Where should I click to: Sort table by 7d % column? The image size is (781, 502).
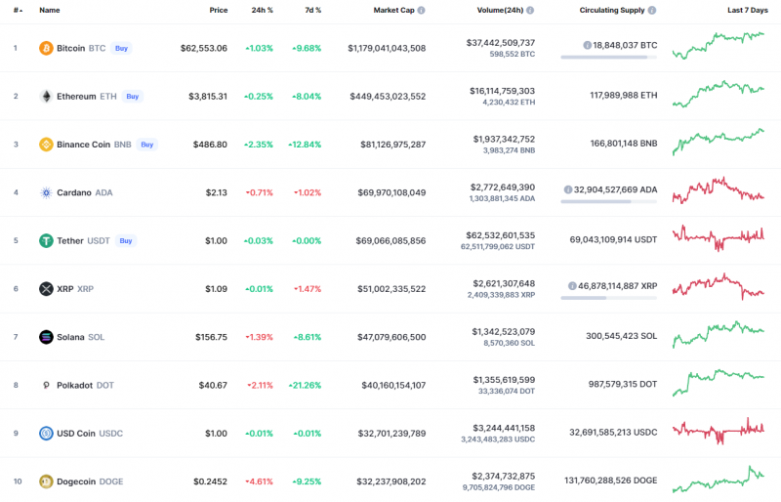312,10
